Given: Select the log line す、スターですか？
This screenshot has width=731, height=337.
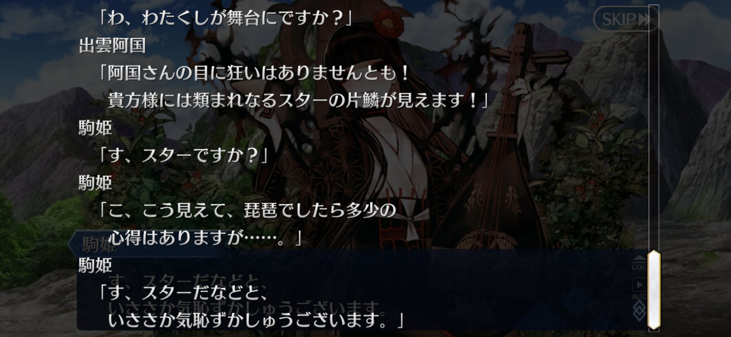Looking at the screenshot, I should [x=184, y=155].
